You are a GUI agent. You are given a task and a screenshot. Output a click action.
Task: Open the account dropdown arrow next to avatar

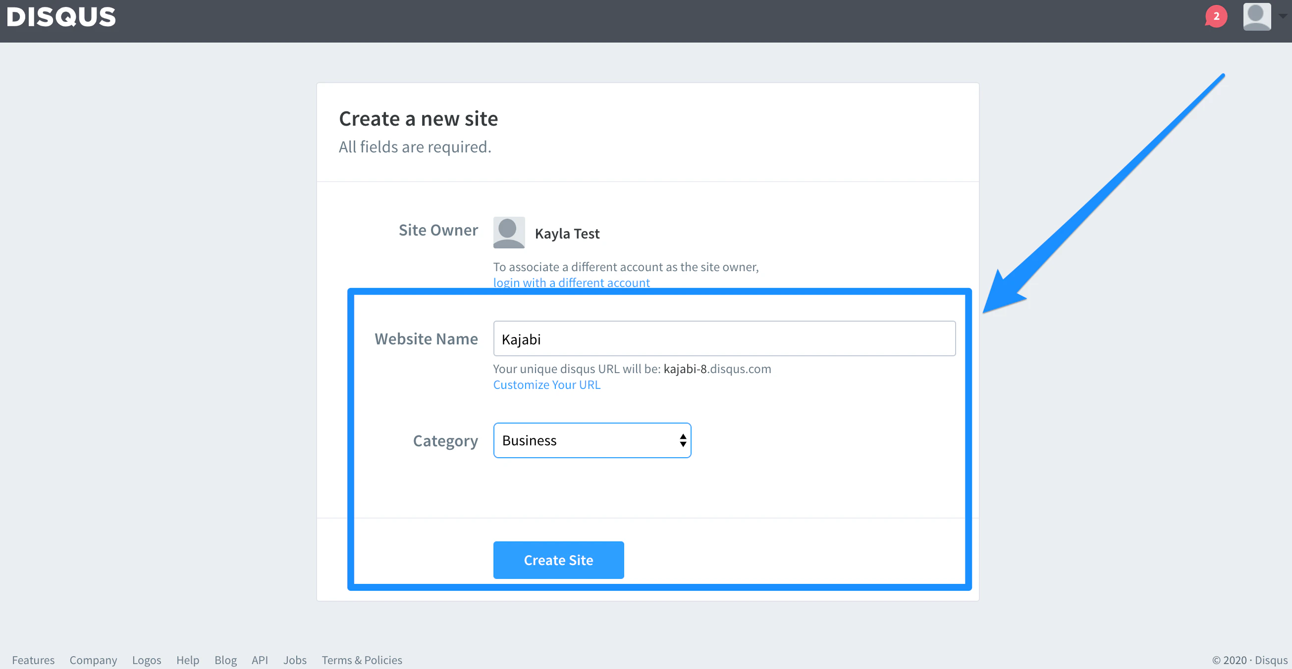[1282, 15]
